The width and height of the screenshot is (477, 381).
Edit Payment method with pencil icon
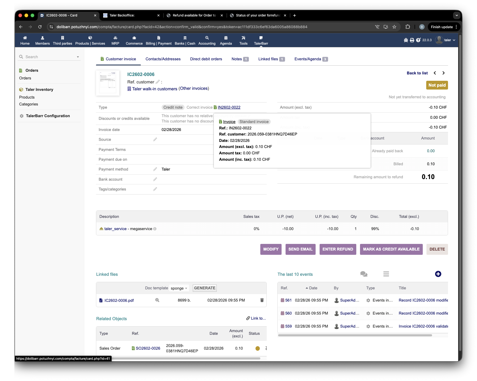point(155,169)
